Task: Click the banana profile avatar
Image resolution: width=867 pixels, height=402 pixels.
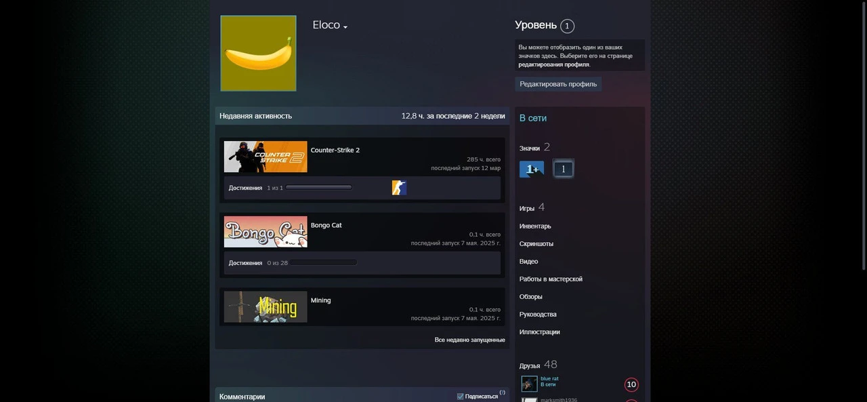Action: [x=258, y=53]
